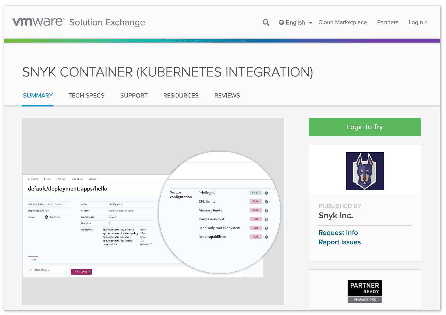Click the Settings tab in the Snyk screenshot
The height and width of the screenshot is (315, 446).
93,179
